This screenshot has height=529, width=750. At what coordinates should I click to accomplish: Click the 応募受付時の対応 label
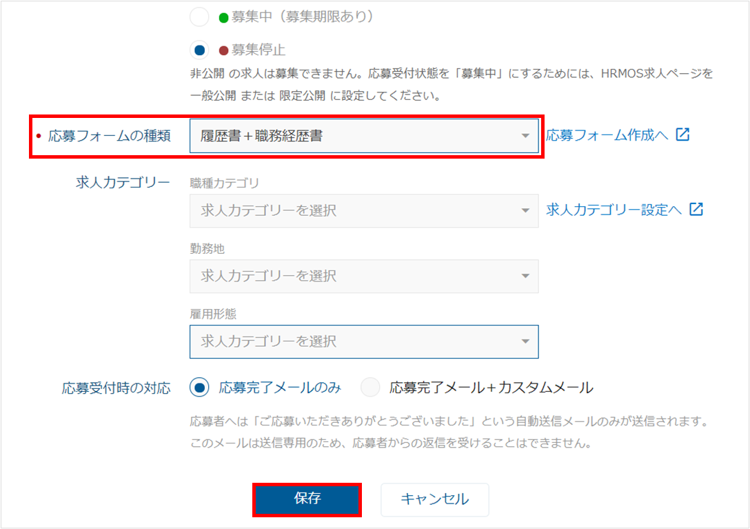tap(116, 388)
